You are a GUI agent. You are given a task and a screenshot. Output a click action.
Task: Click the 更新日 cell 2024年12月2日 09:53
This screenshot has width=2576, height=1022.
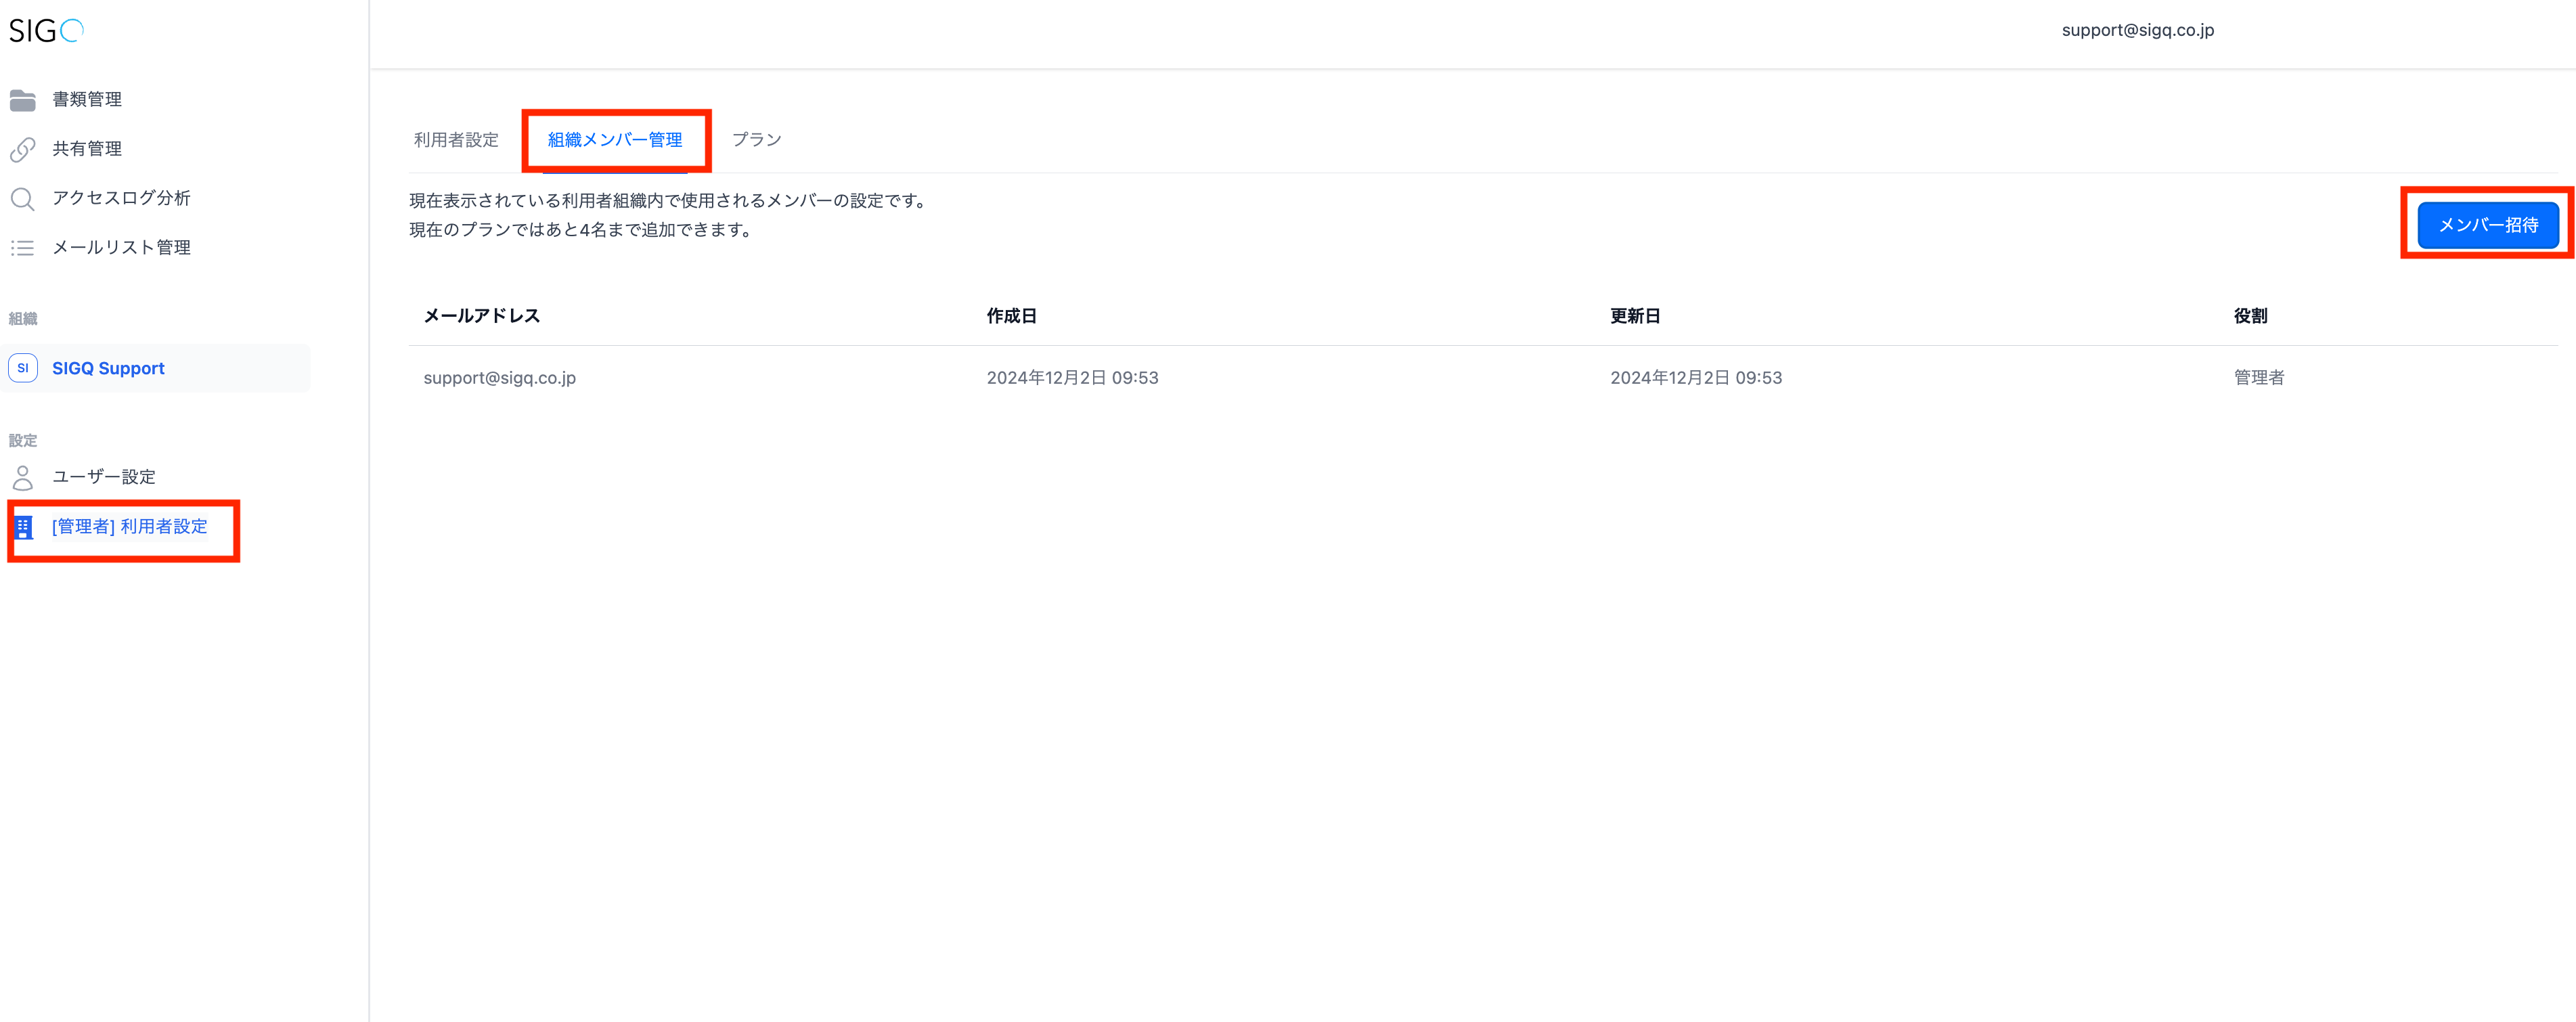click(x=1696, y=378)
